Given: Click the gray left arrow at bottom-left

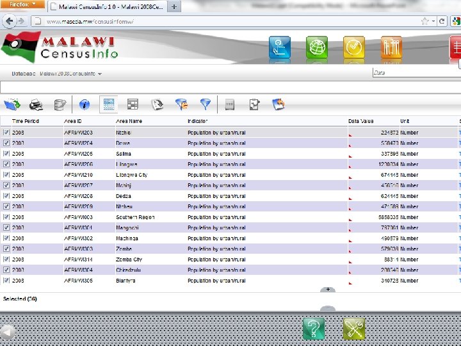Looking at the screenshot, I should 7,333.
